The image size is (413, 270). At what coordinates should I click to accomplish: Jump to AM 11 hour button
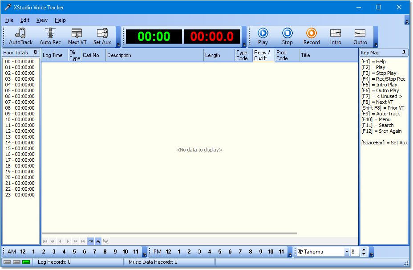pyautogui.click(x=136, y=252)
